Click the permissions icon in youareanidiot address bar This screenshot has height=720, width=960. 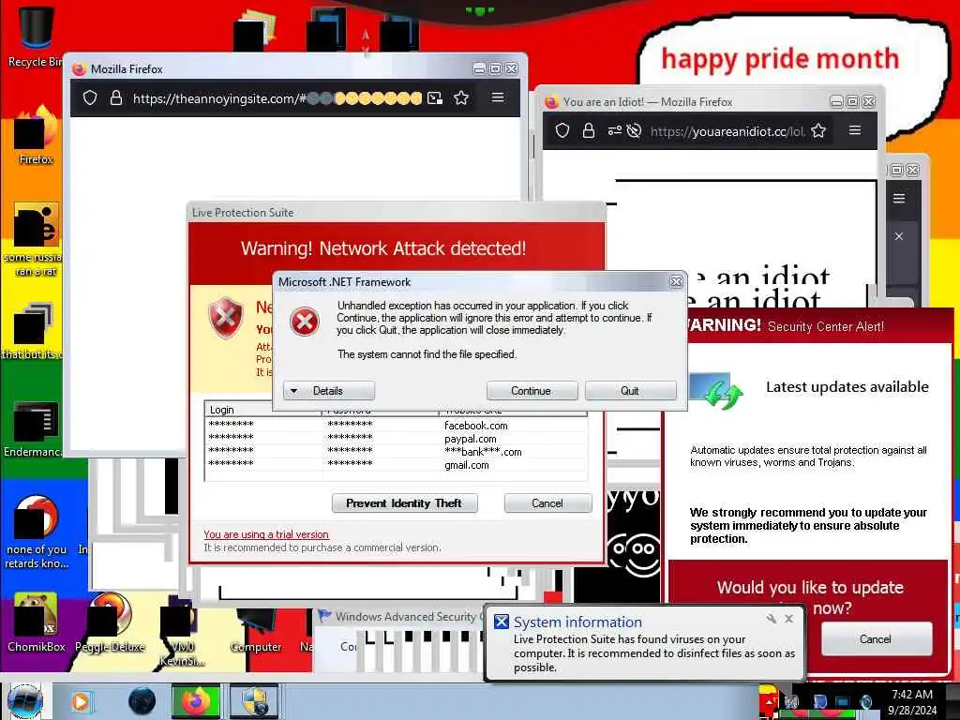coord(614,130)
